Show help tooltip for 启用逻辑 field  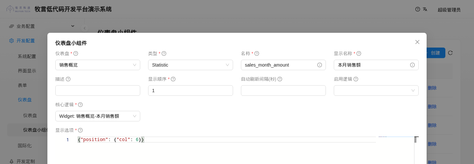click(x=356, y=79)
